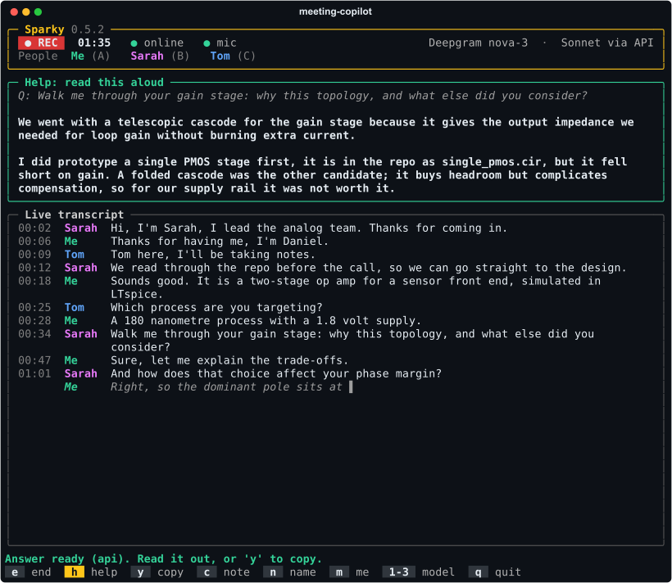
Task: Click the version number 0.5.2
Action: click(88, 29)
